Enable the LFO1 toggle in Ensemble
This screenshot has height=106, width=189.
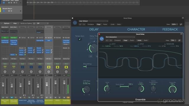[x=110, y=44]
